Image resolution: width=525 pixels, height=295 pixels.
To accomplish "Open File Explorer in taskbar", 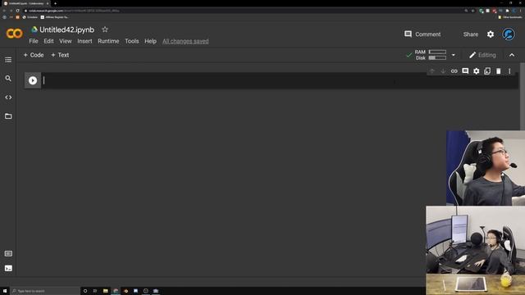I will click(x=105, y=291).
